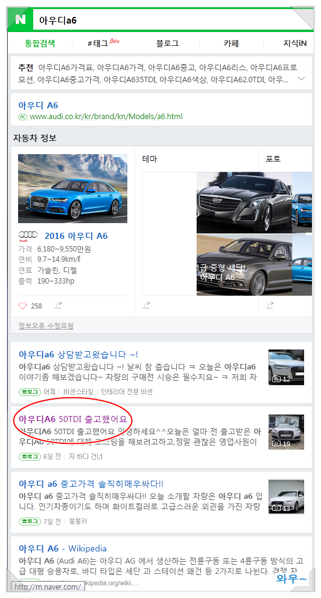Click the green Naver N logo
Screen dimensions: 321x598
[x=20, y=19]
